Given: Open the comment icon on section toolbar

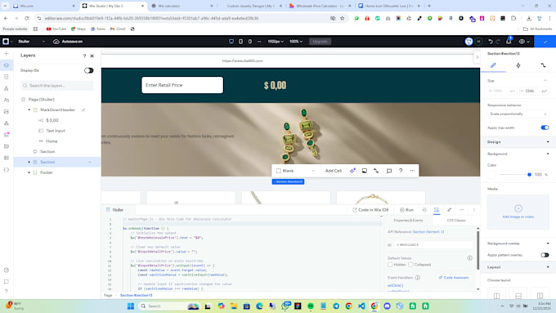Looking at the screenshot, I should coord(389,171).
